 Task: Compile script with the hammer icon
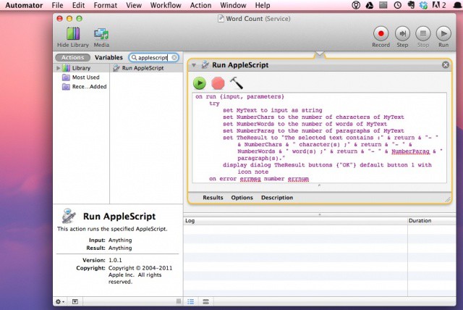pyautogui.click(x=237, y=83)
